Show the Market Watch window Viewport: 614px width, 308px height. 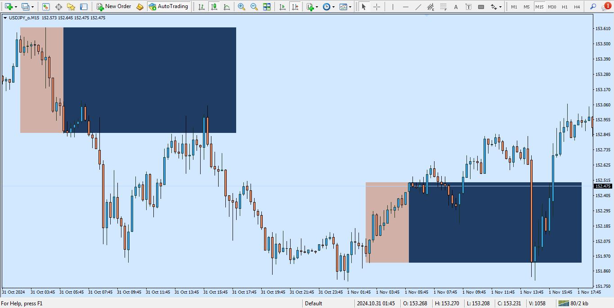pos(46,7)
